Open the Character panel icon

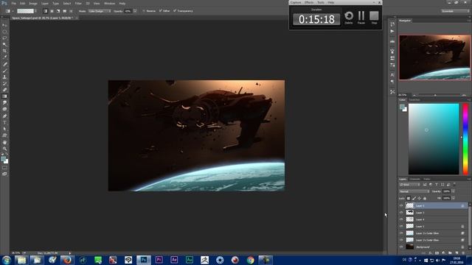[392, 74]
